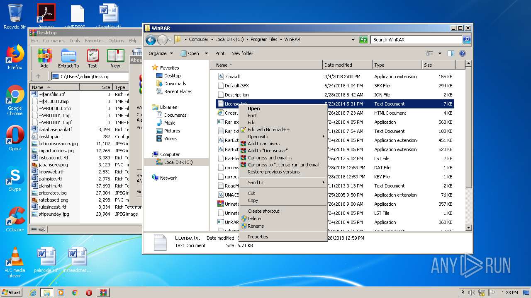The image size is (531, 298).
Task: Open Recycle Bin desktop icon
Action: click(x=15, y=17)
